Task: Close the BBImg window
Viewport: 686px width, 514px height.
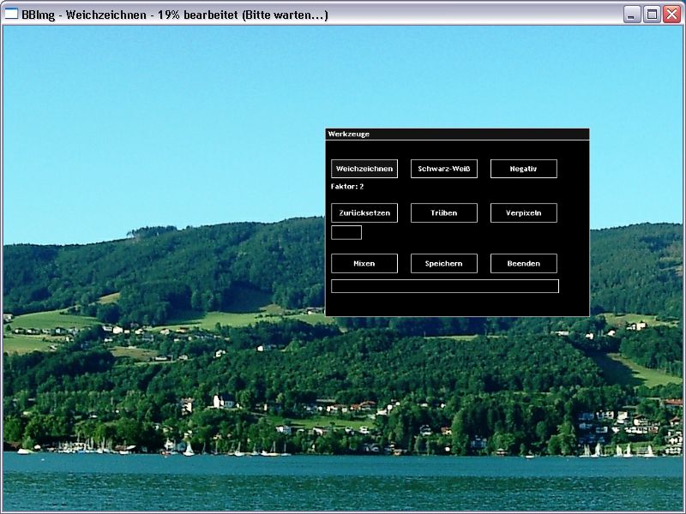Action: point(671,15)
